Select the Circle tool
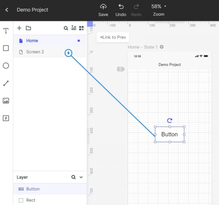 click(x=6, y=66)
